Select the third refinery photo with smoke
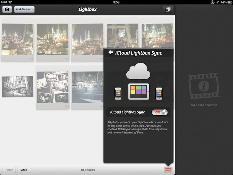 click(x=87, y=39)
